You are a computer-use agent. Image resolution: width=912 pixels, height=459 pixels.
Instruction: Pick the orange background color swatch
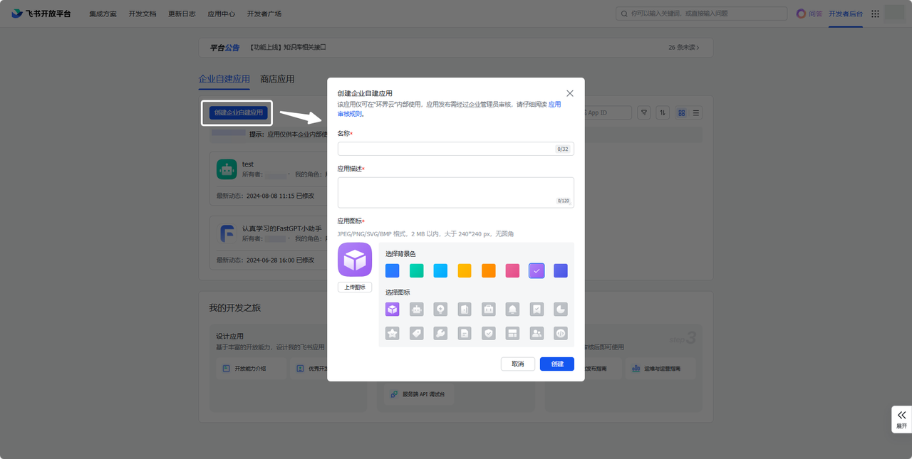[488, 270]
